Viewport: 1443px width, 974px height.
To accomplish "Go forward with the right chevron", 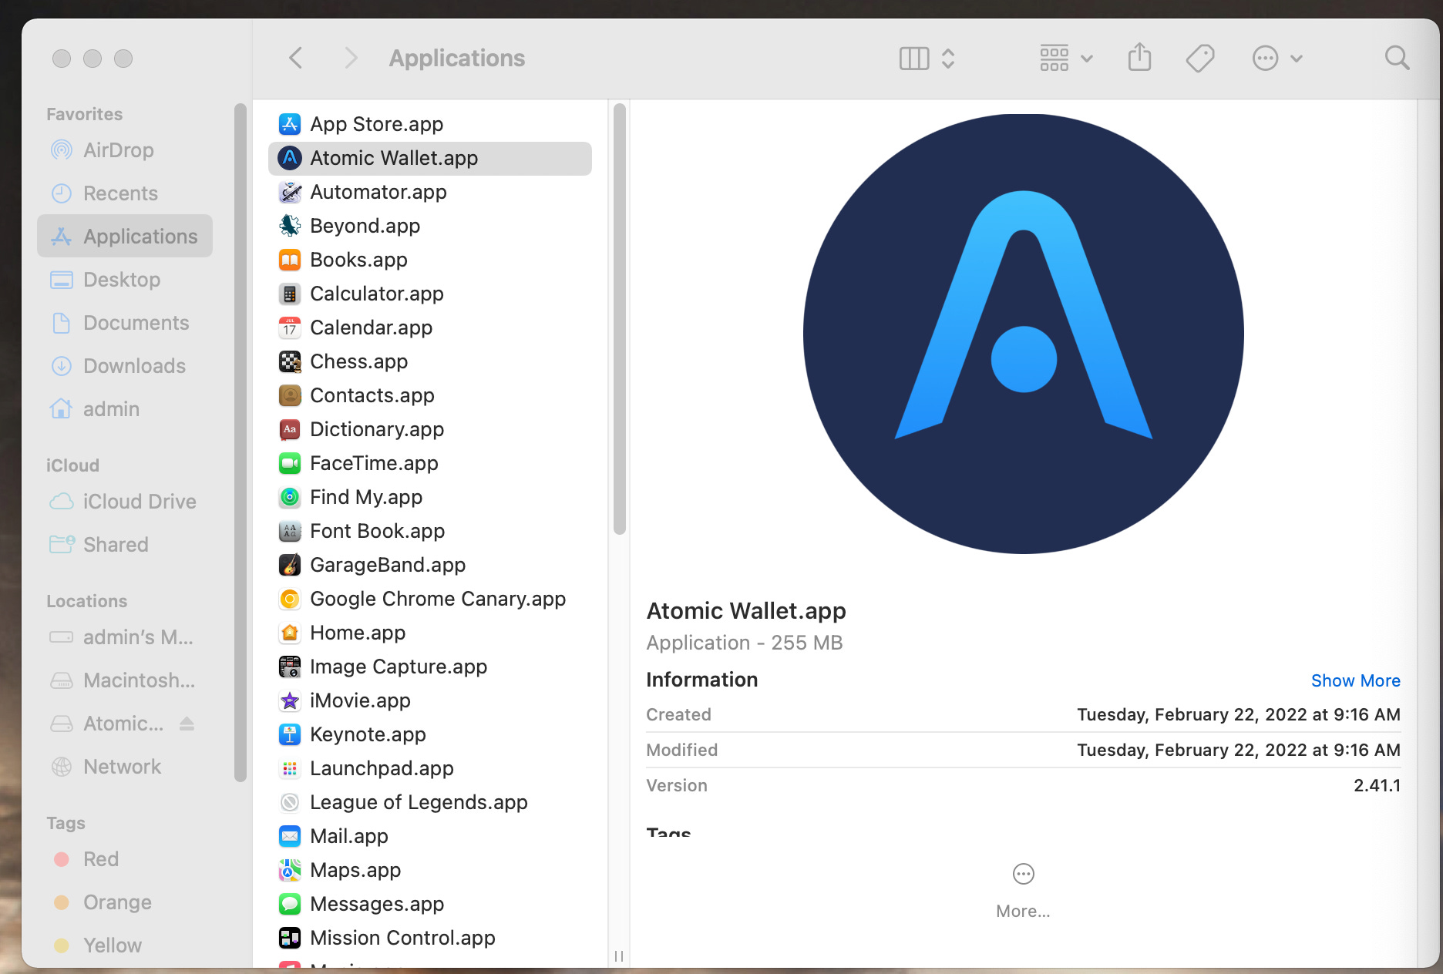I will pos(351,58).
